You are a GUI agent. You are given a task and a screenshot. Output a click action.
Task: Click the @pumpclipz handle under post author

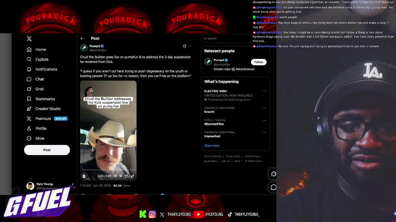click(98, 50)
